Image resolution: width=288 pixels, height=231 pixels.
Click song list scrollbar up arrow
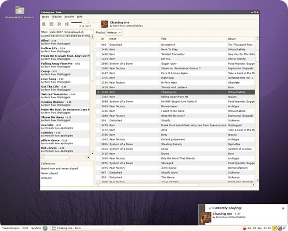[92, 36]
